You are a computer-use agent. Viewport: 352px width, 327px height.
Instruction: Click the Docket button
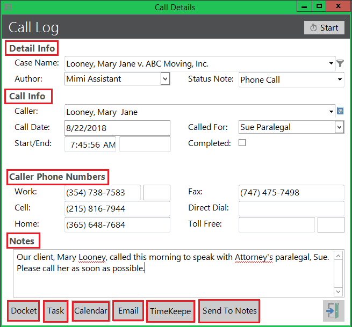tap(24, 311)
